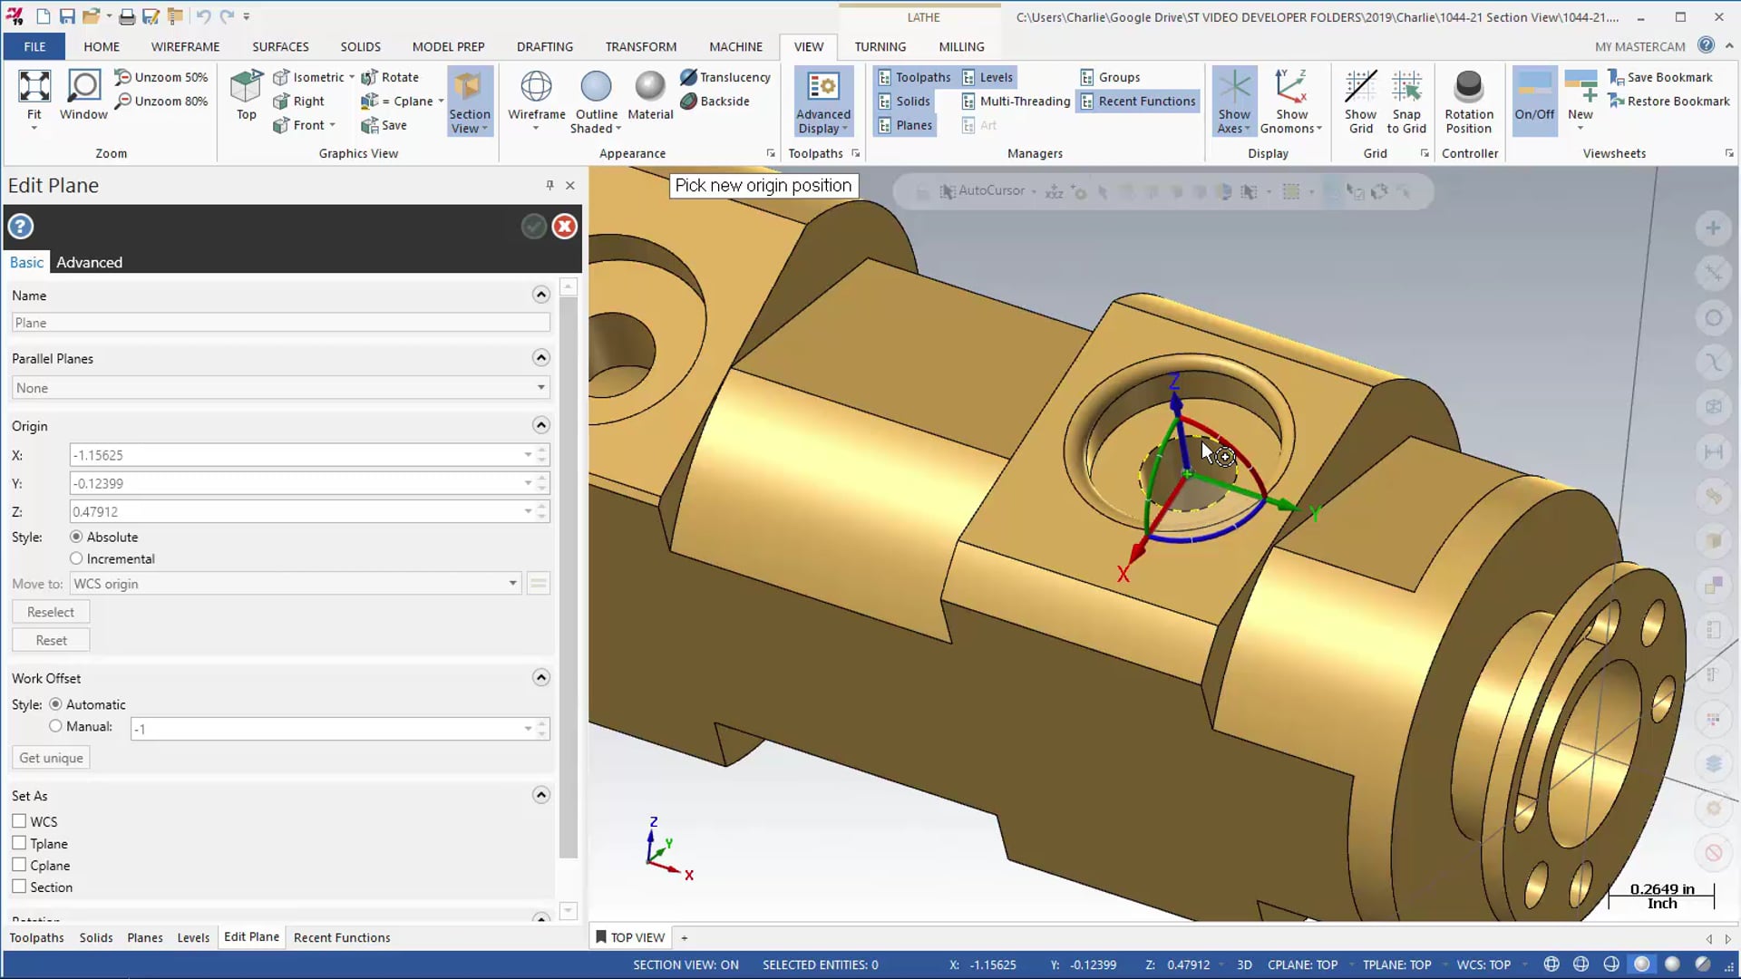Select the Absolute radio button
Screen dimensions: 1741x979
(76, 537)
